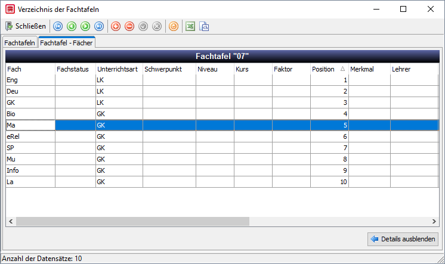Click the horizontal scrollbar thumb

click(132, 222)
